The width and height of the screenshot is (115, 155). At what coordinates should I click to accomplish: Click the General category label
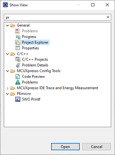click(23, 25)
